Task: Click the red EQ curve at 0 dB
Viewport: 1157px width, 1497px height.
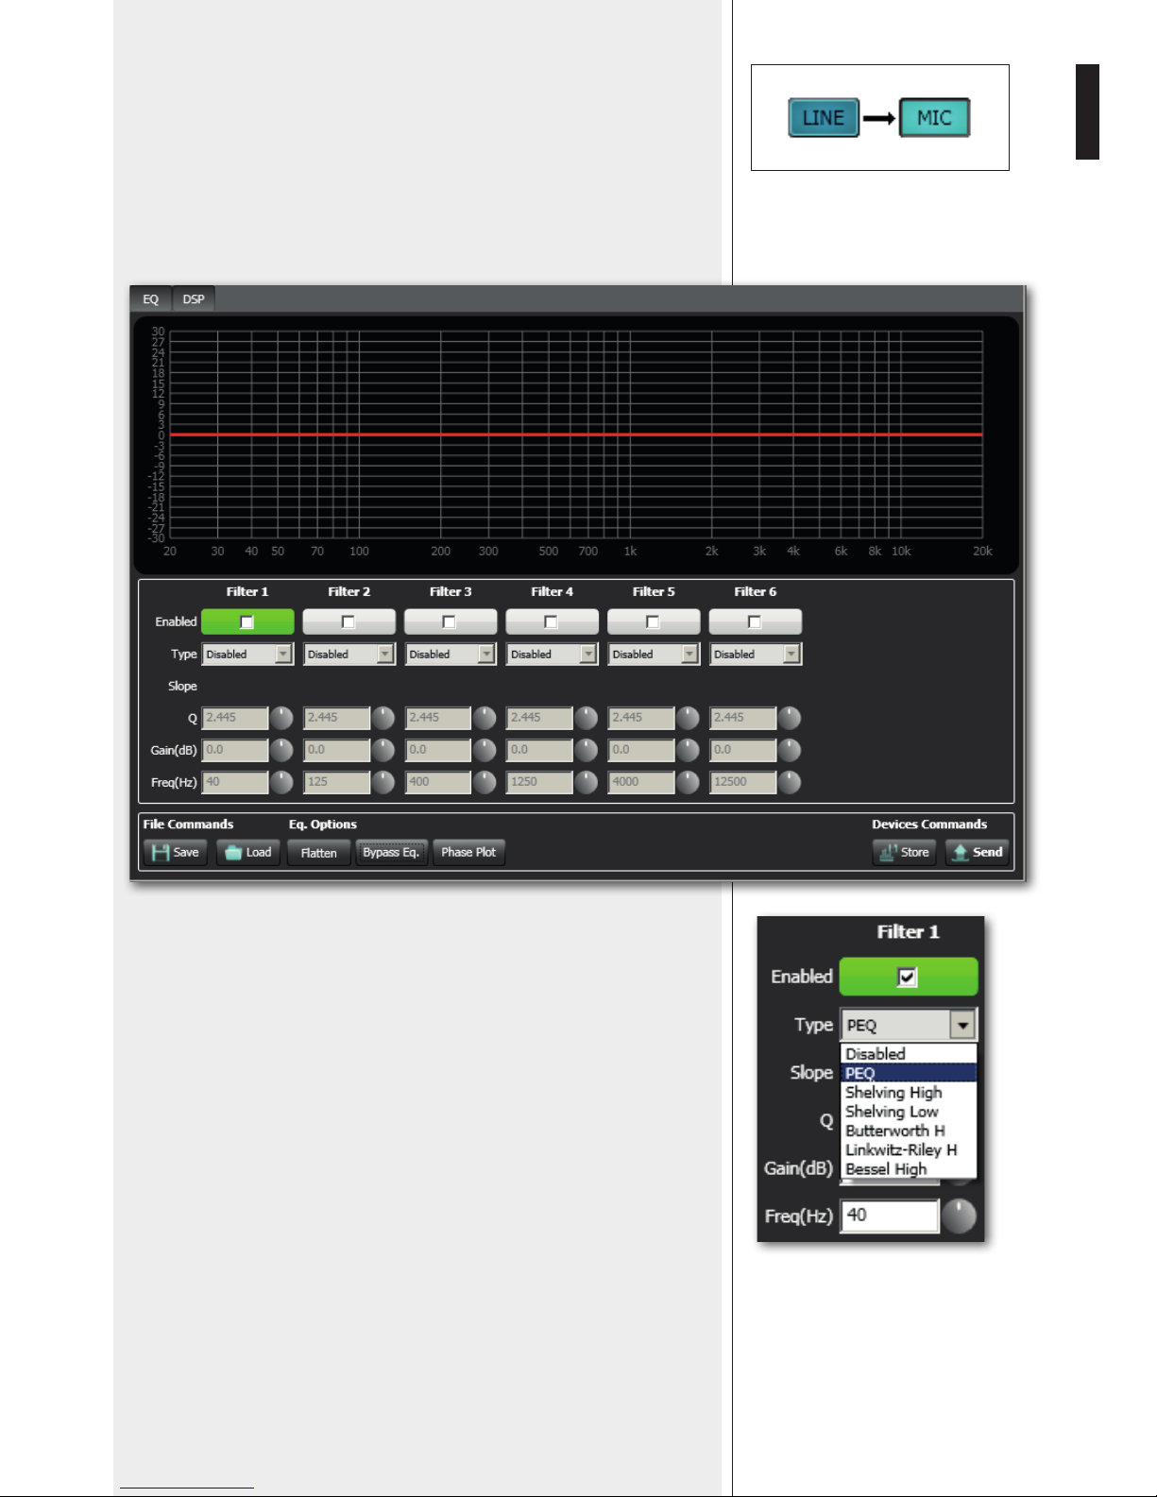Action: coord(576,434)
